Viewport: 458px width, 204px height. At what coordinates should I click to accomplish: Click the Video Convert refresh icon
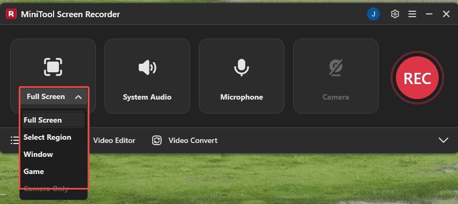point(157,140)
